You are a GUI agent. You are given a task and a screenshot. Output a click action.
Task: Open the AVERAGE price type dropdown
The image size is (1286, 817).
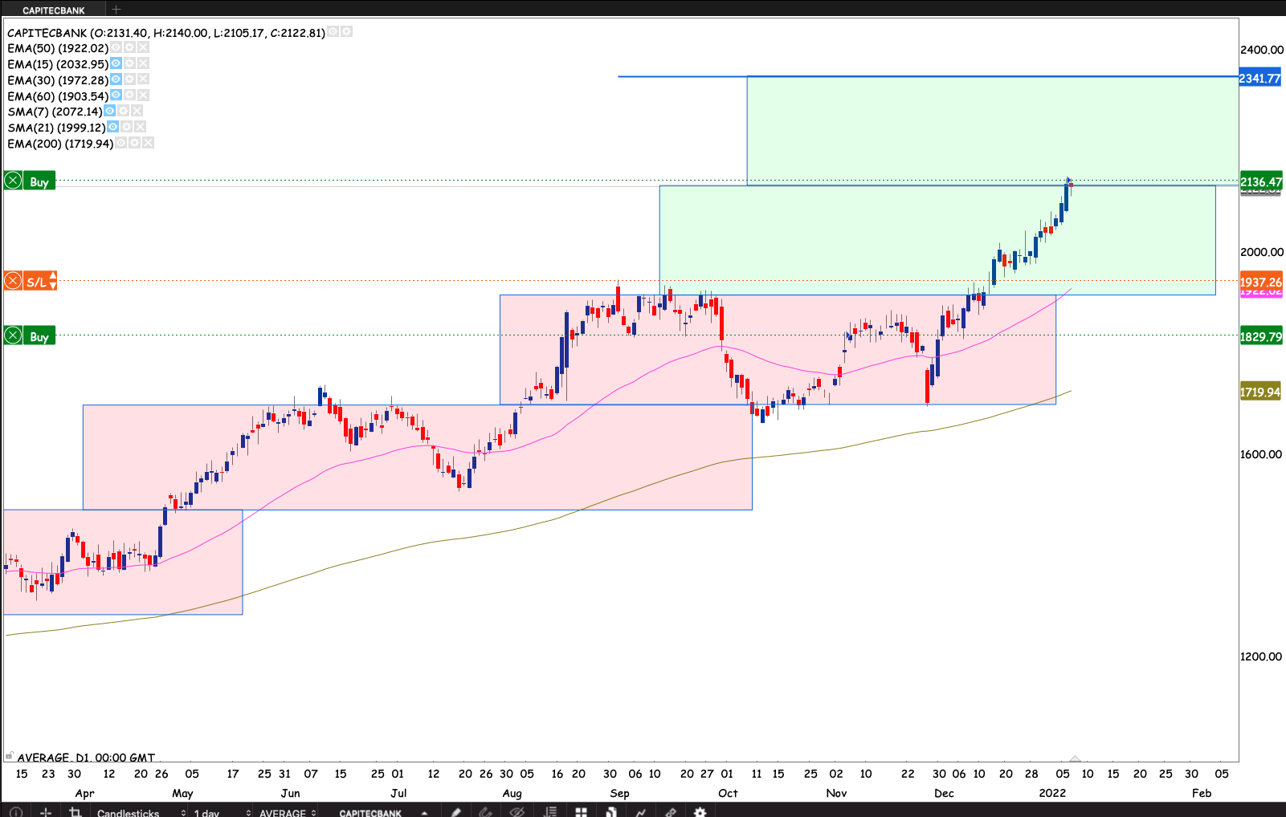(287, 812)
